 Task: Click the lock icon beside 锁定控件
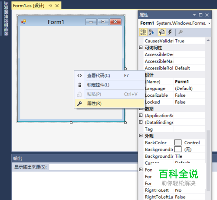[x=80, y=85]
